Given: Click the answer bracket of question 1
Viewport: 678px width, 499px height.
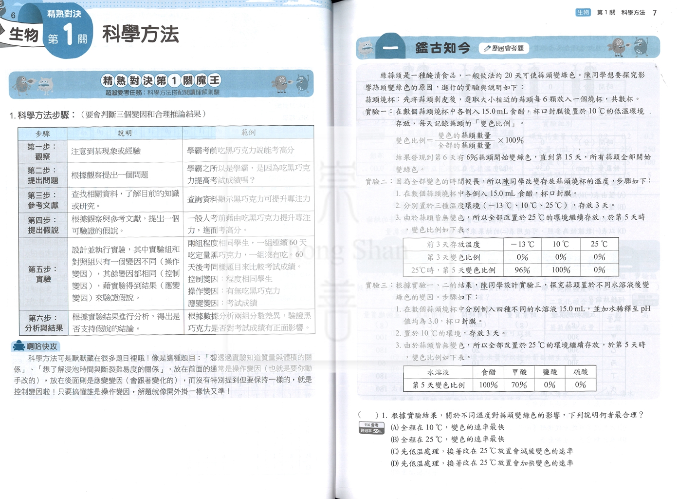Looking at the screenshot, I should pyautogui.click(x=368, y=415).
